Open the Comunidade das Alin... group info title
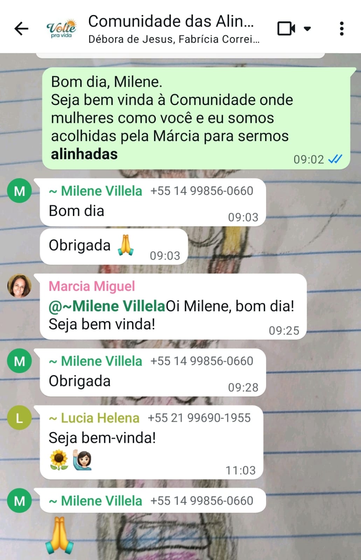This screenshot has height=560, width=361. tap(171, 21)
